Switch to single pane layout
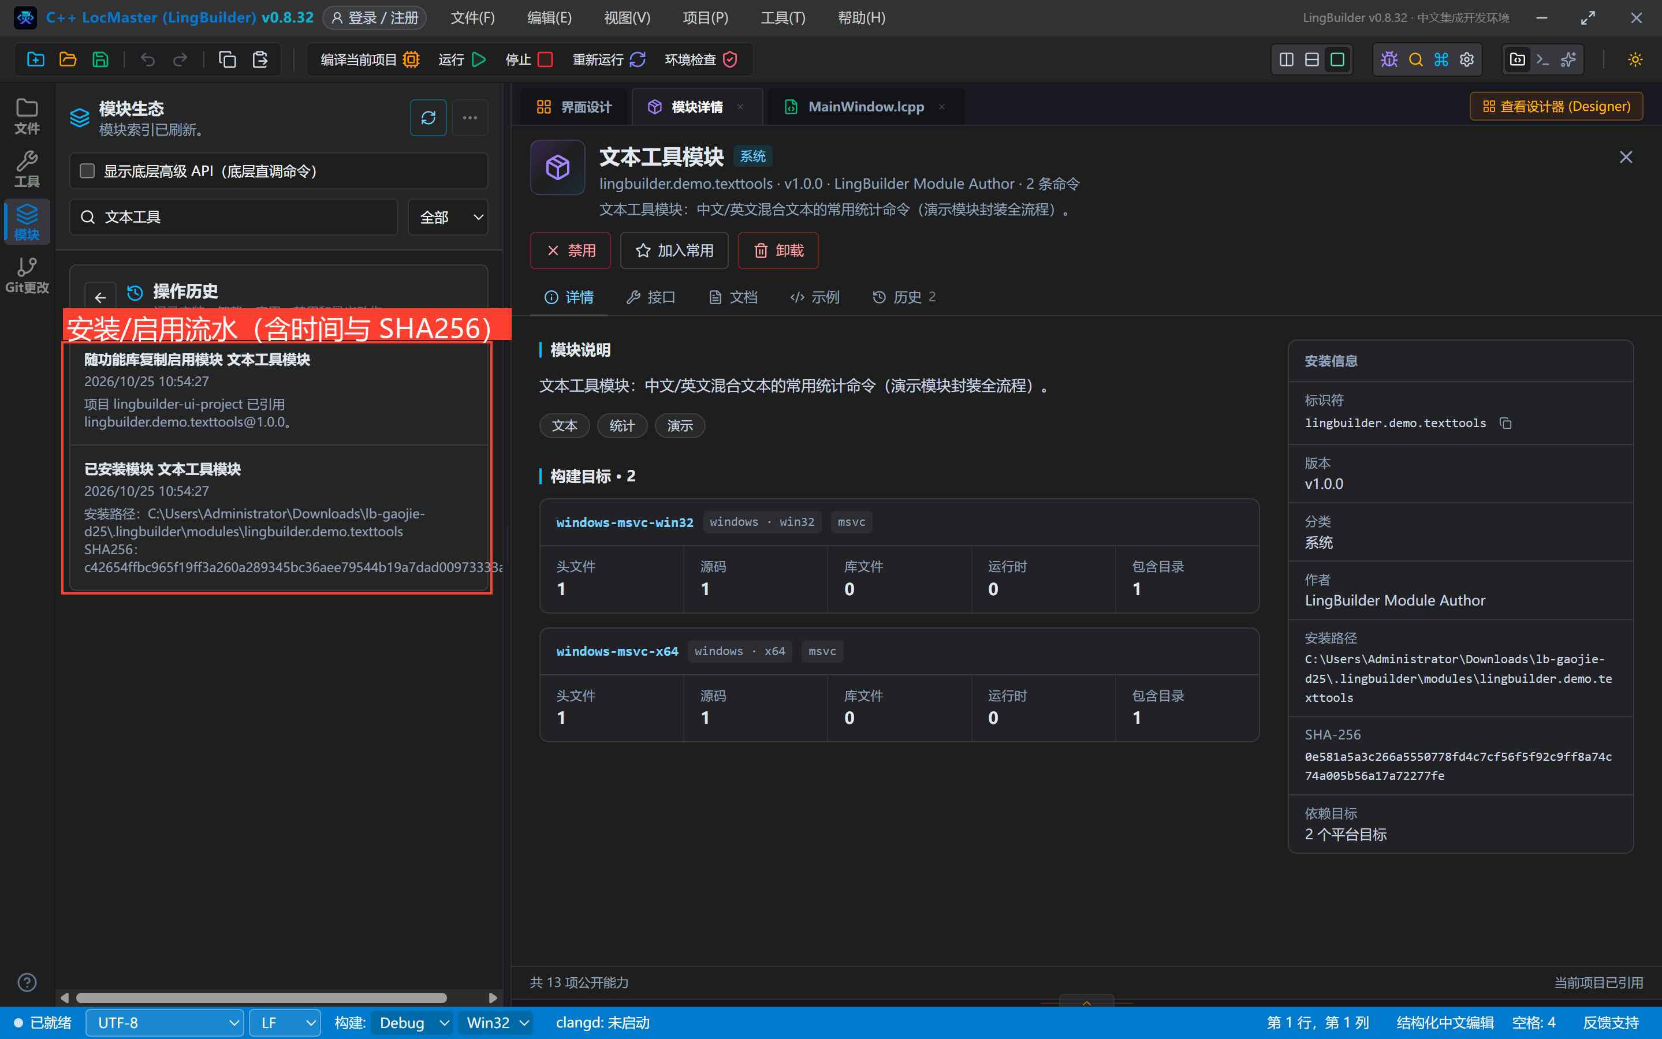 point(1337,60)
